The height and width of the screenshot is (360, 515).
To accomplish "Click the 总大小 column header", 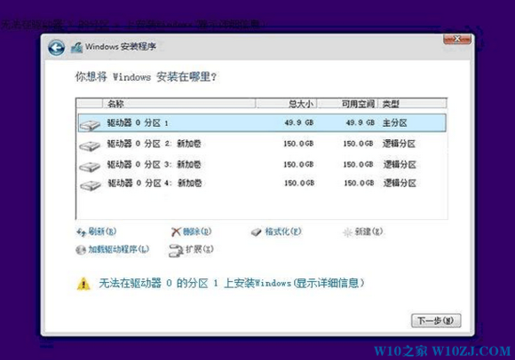I will (287, 104).
